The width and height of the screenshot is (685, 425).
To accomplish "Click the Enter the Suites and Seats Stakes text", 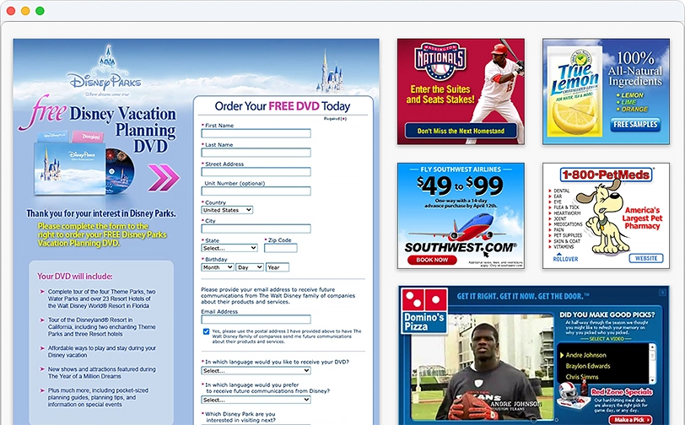I will pos(440,94).
